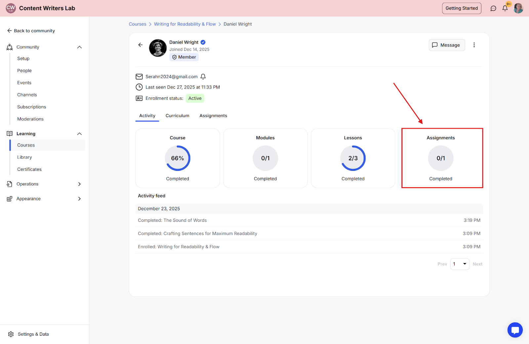Open the chat messages icon in header

click(493, 8)
